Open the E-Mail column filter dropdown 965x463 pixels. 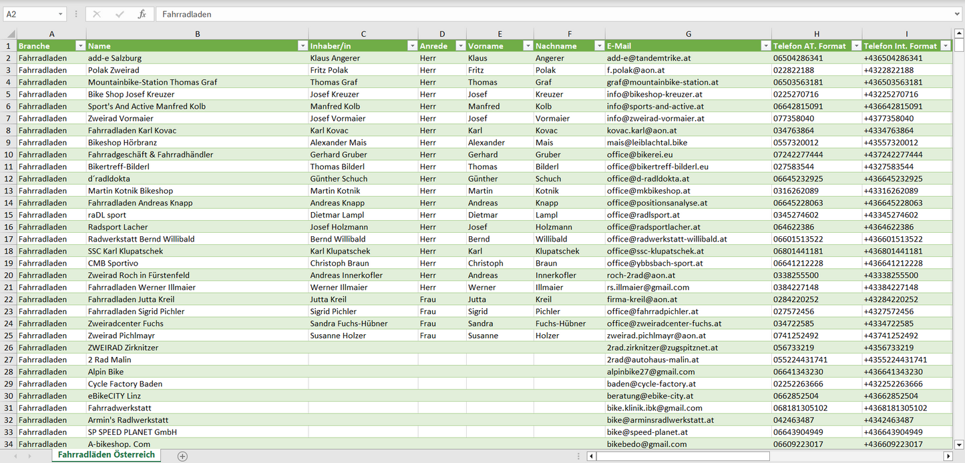765,46
